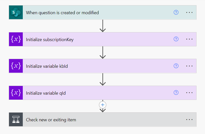Viewport: 205px width, 134px height.
Task: Open the more options menu for Initialize variable qId
Action: (x=189, y=93)
